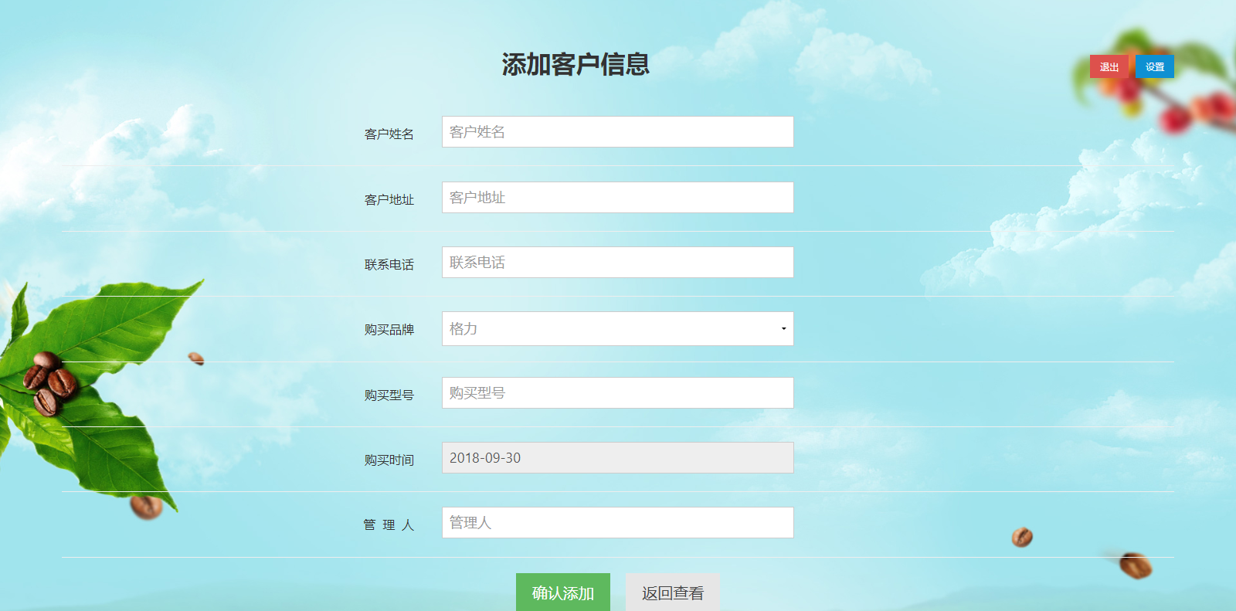1236x611 pixels.
Task: Click the 购买时间 label text
Action: click(389, 460)
